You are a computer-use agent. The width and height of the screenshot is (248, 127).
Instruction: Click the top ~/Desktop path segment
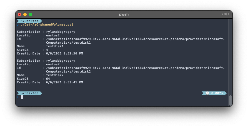29,21
